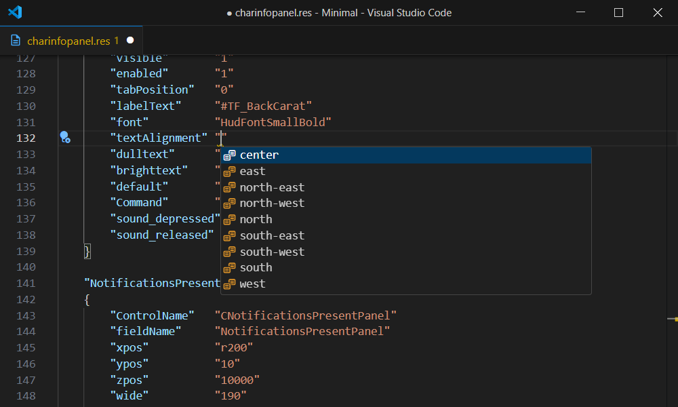Maximize the Visual Studio Code window
The height and width of the screenshot is (407, 678).
[619, 12]
